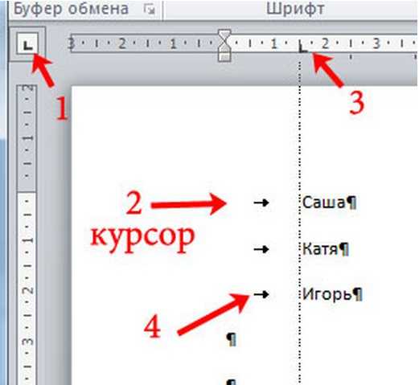The height and width of the screenshot is (385, 419).
Task: Click the tab arrow before Саша
Action: pos(261,203)
